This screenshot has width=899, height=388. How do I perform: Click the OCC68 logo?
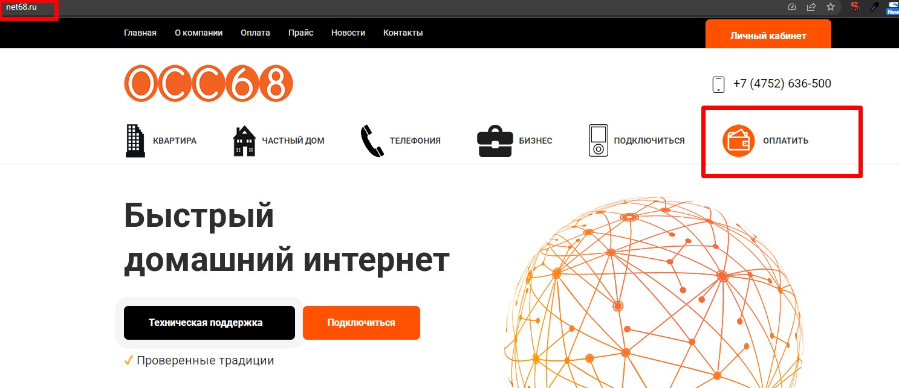209,83
